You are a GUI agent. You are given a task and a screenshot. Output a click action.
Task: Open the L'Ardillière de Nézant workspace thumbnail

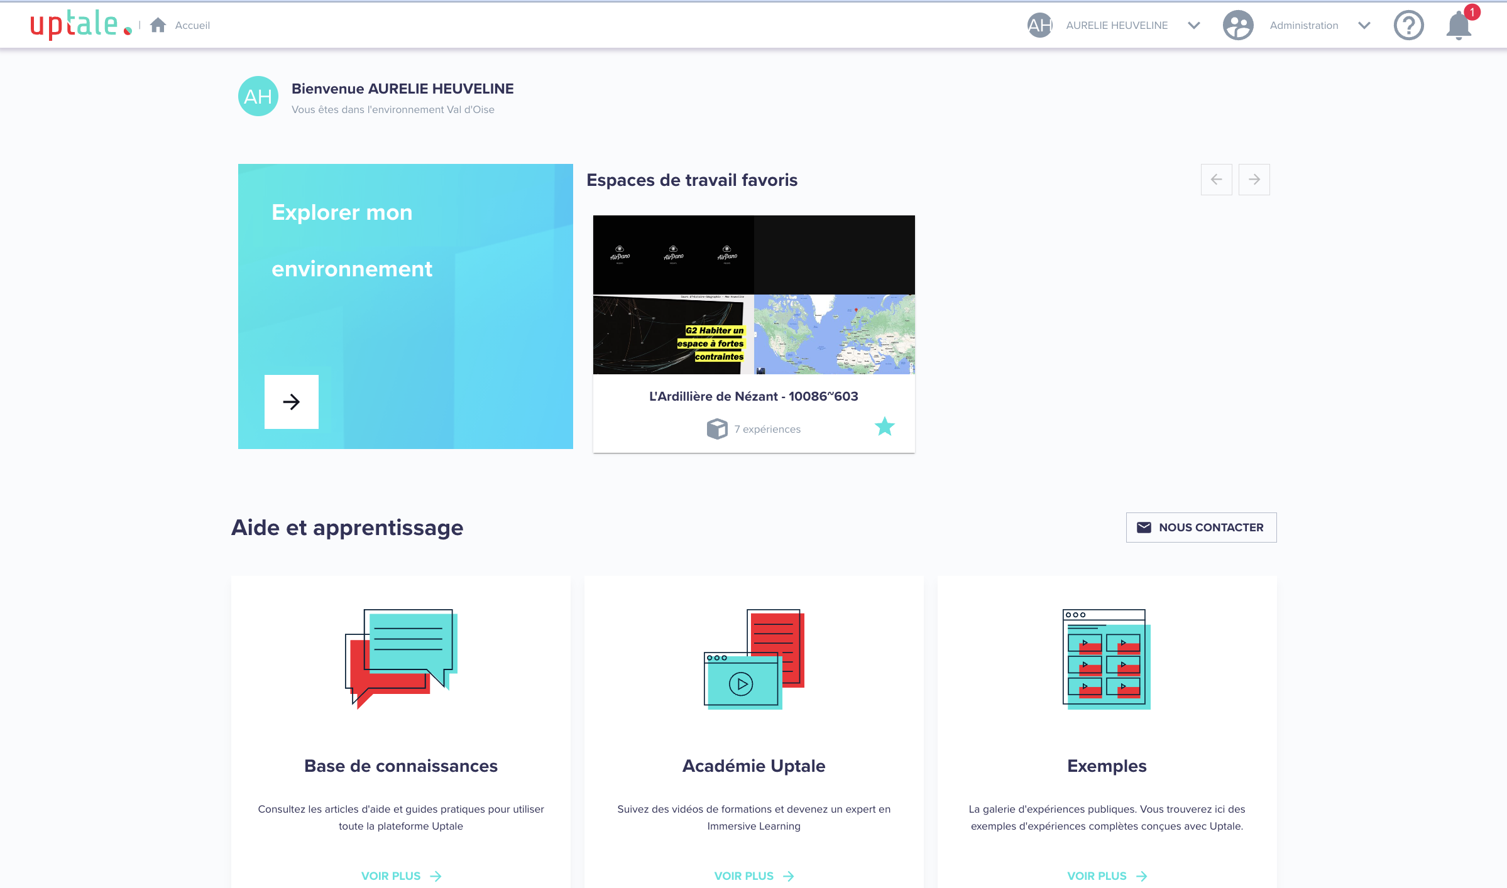(753, 295)
